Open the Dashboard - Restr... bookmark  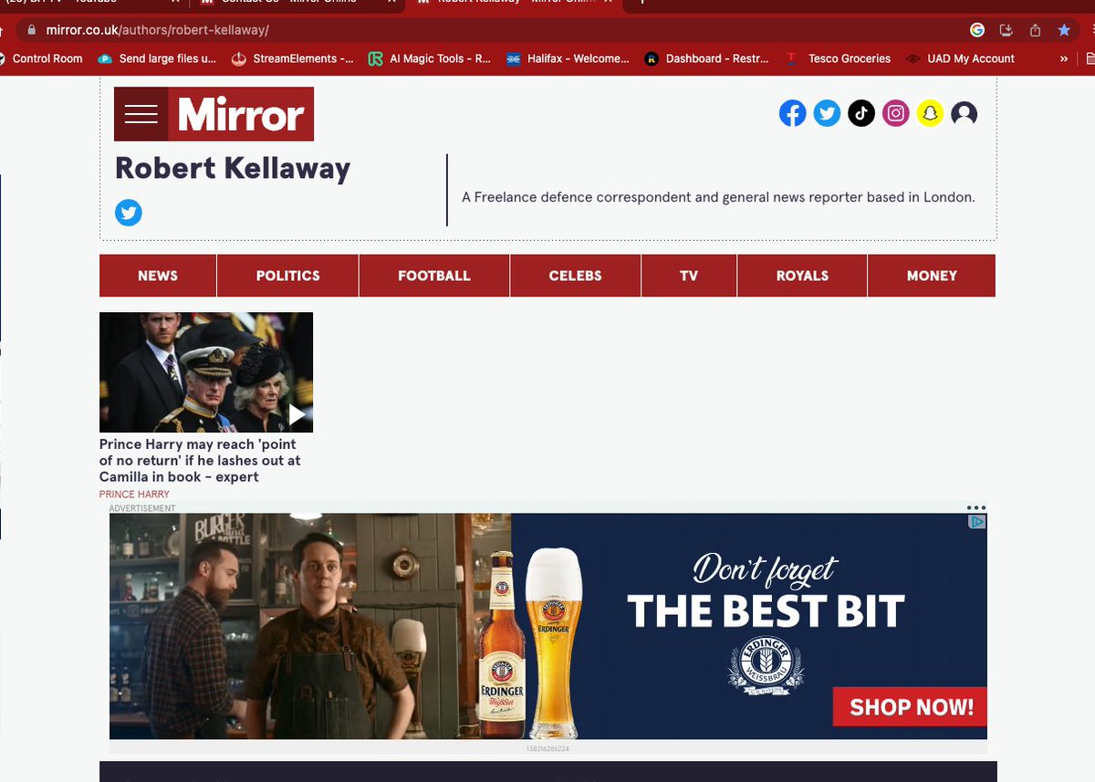[706, 58]
